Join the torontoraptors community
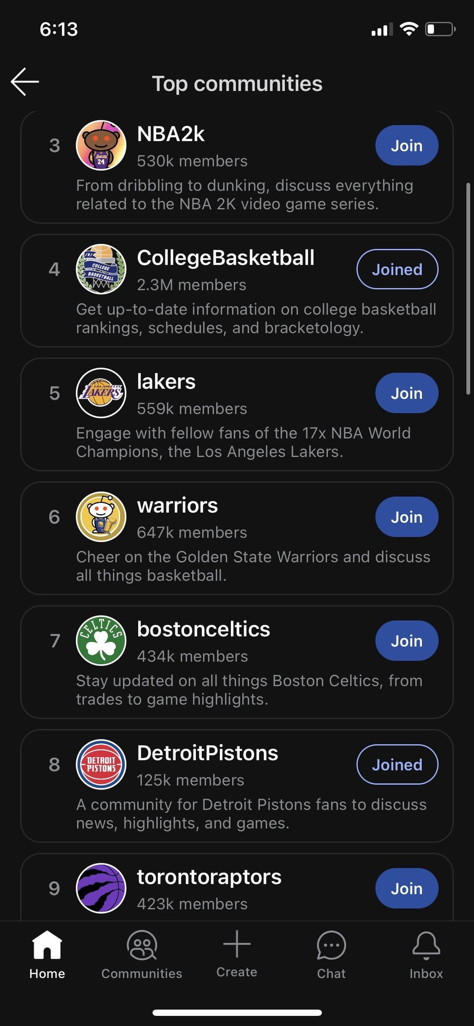Image resolution: width=474 pixels, height=1026 pixels. 406,888
